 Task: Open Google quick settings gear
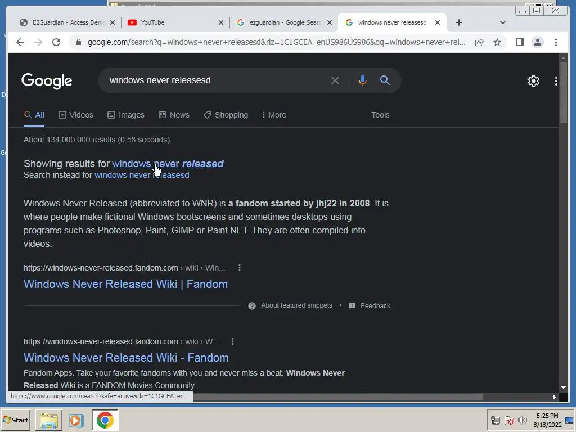tap(533, 81)
